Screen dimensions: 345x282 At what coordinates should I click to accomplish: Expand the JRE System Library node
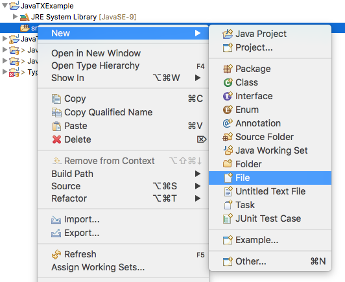pyautogui.click(x=15, y=16)
